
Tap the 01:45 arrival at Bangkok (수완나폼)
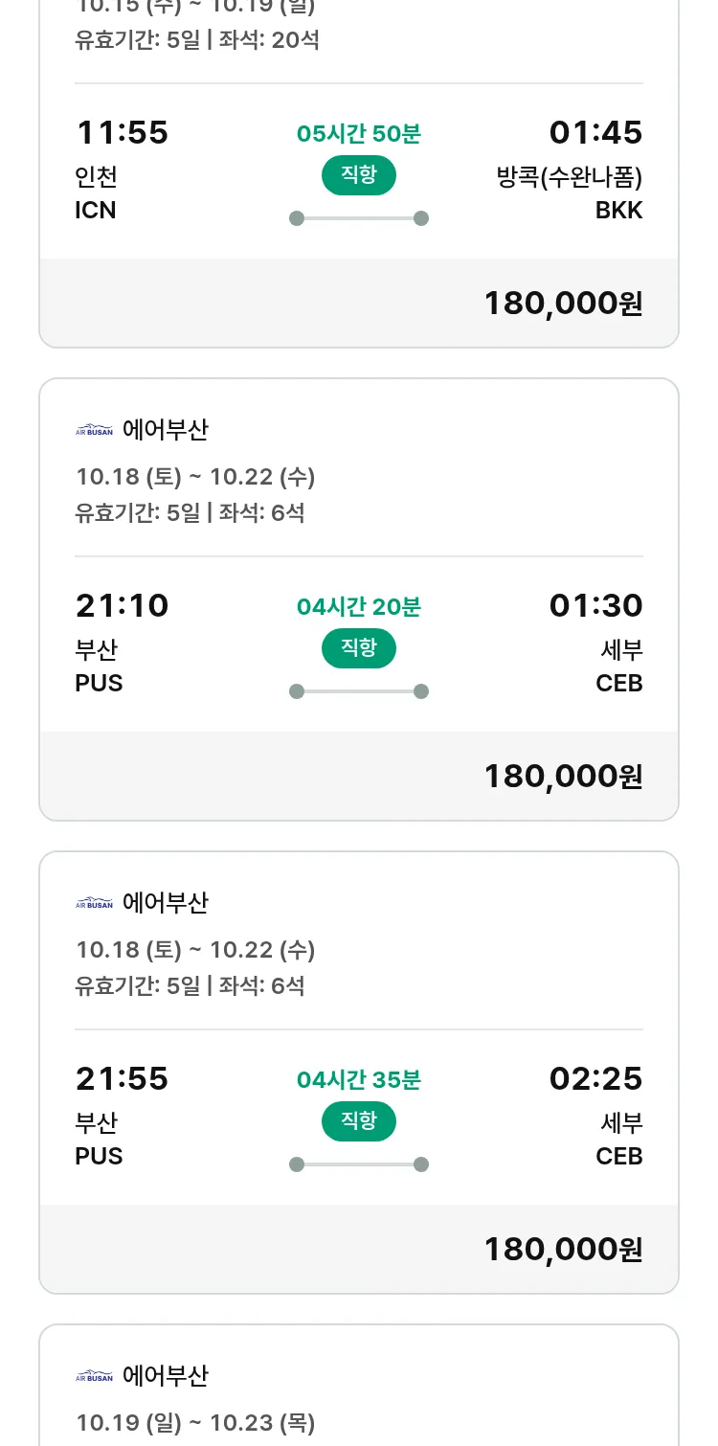tap(595, 133)
